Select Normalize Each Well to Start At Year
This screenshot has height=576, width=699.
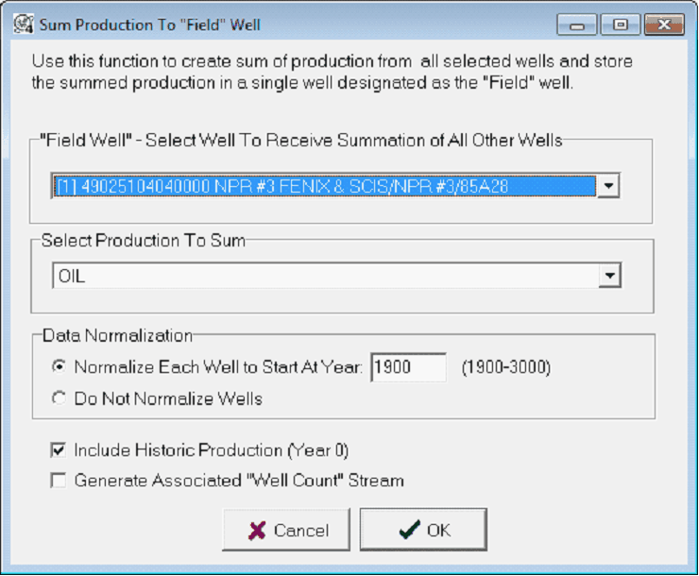(60, 367)
